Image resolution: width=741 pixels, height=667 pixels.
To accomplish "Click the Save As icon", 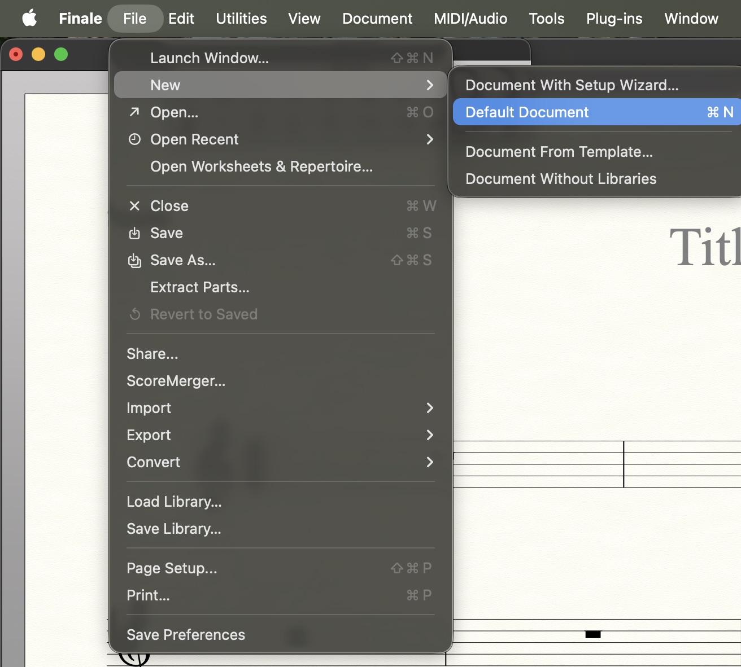I will pyautogui.click(x=134, y=260).
